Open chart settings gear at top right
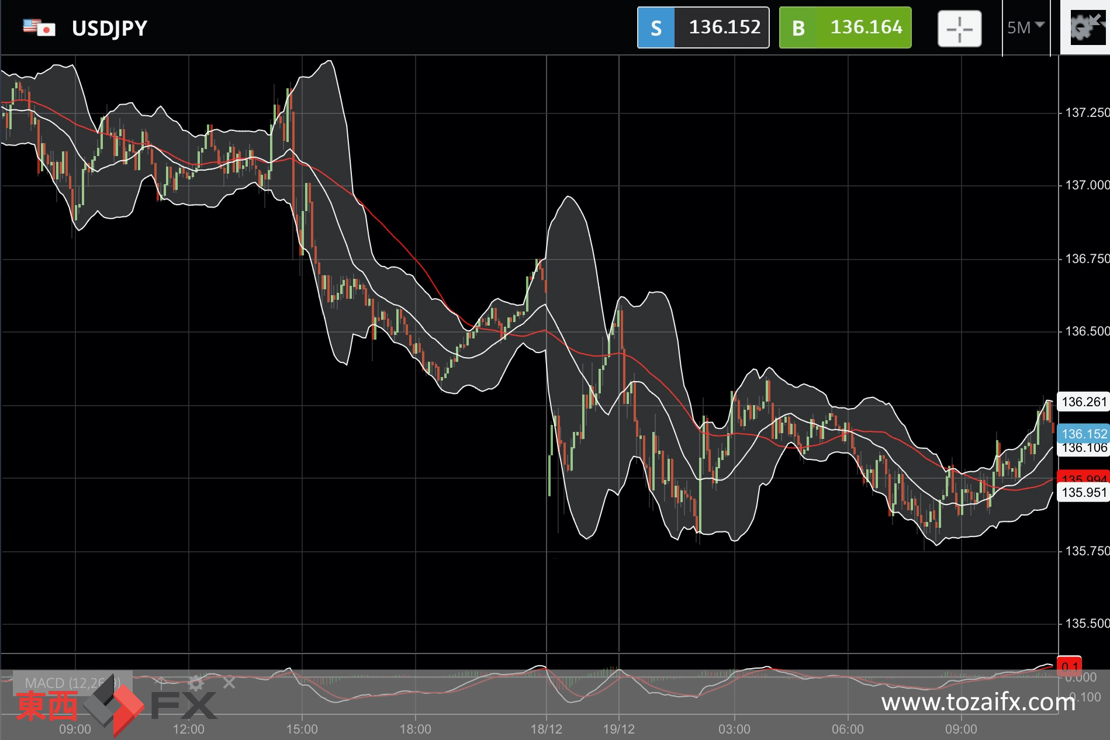 pos(1085,27)
